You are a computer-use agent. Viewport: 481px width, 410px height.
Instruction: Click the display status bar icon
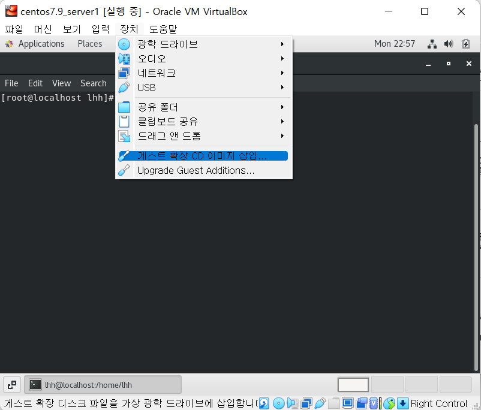348,403
